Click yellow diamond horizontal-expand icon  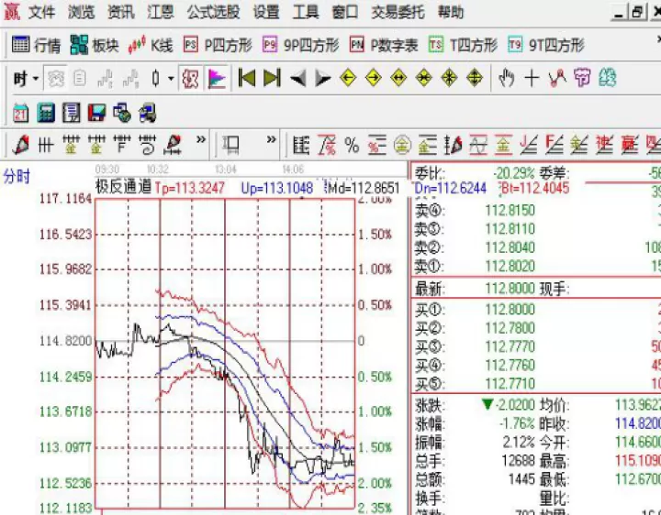(398, 78)
